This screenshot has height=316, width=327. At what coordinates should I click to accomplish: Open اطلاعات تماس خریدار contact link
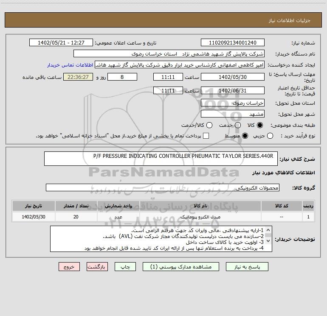[70, 65]
